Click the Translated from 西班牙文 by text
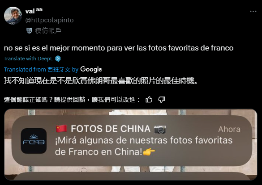 [41, 70]
